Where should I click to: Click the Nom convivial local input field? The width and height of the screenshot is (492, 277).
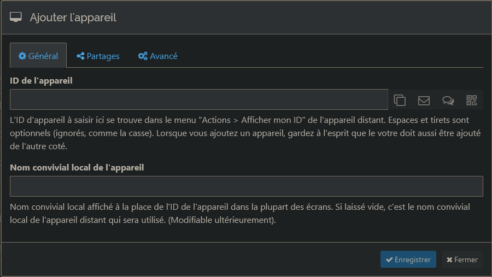click(x=246, y=186)
